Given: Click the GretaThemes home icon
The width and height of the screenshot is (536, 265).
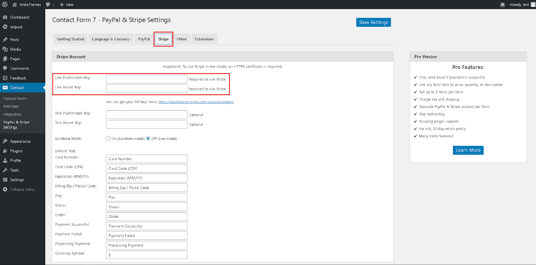Looking at the screenshot, I should (x=15, y=4).
